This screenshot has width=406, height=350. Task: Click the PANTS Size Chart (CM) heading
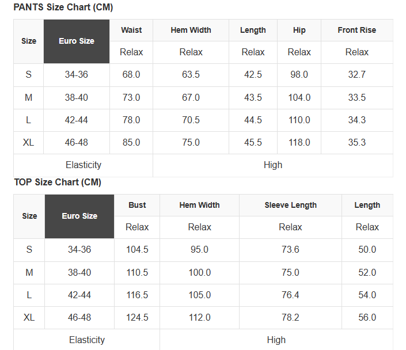[x=63, y=7]
